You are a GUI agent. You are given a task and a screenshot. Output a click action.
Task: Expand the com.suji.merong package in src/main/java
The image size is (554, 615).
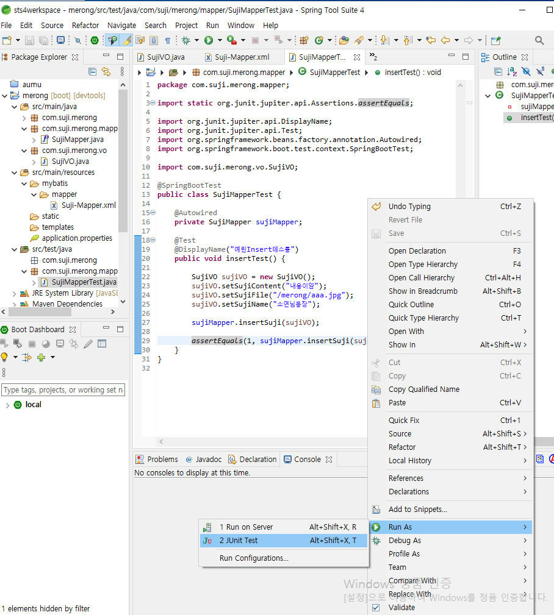point(24,118)
